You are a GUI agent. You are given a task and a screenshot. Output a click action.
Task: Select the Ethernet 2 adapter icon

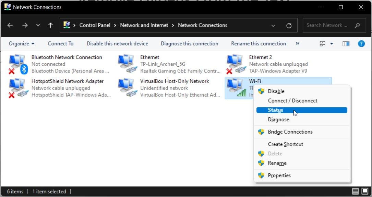pyautogui.click(x=236, y=64)
